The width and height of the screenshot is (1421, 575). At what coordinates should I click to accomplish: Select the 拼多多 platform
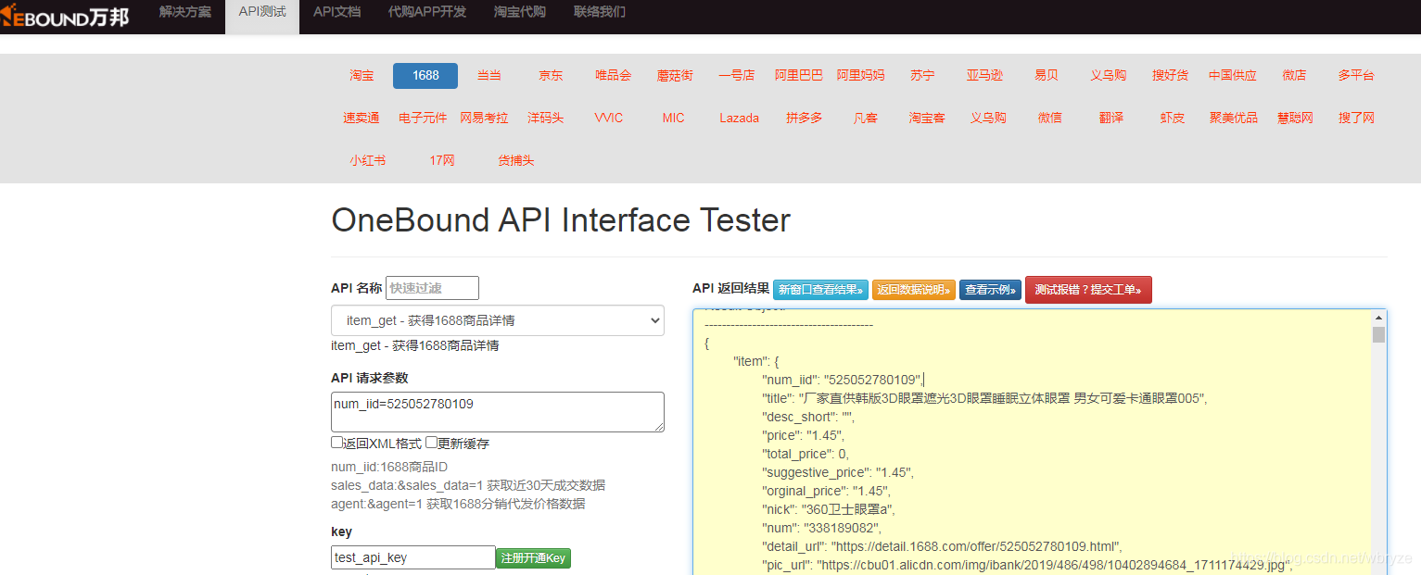click(805, 119)
